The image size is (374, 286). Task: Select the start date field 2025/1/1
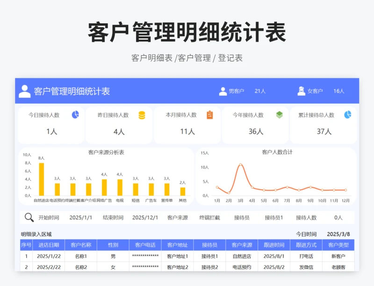point(80,218)
